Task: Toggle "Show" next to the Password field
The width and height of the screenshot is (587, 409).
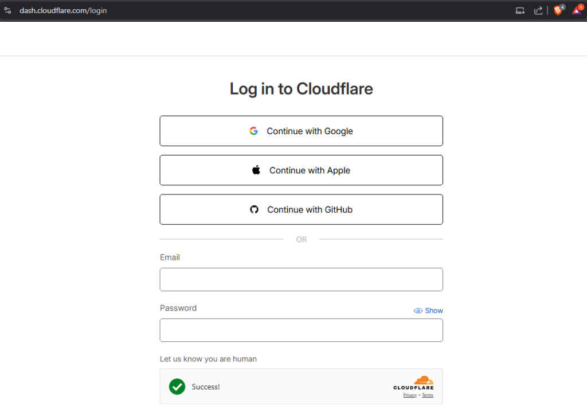Action: click(434, 310)
